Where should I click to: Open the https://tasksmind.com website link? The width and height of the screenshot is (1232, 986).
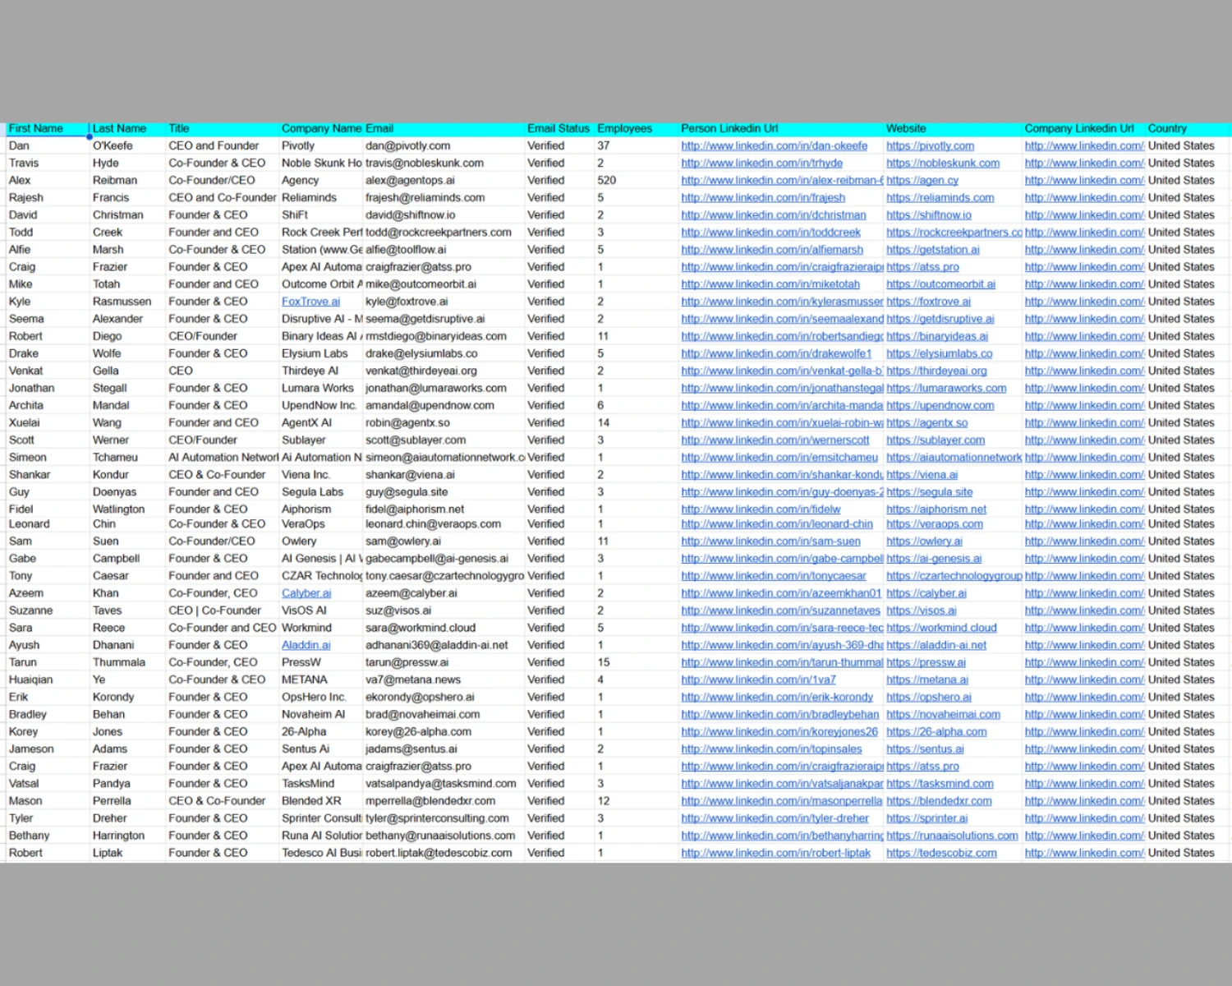(940, 784)
